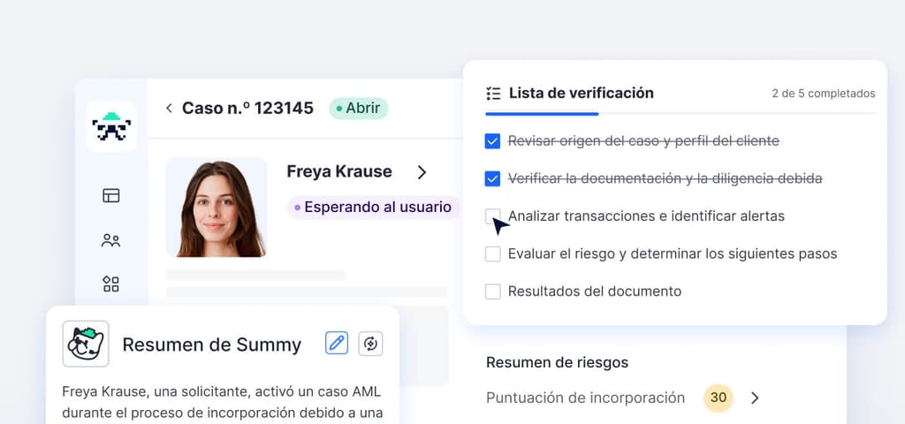Uncheck 'Revisar origen del caso y perfil del cliente'

(492, 141)
